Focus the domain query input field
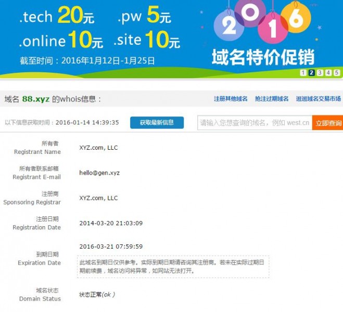Screen dimensions: 343x312 (255, 123)
